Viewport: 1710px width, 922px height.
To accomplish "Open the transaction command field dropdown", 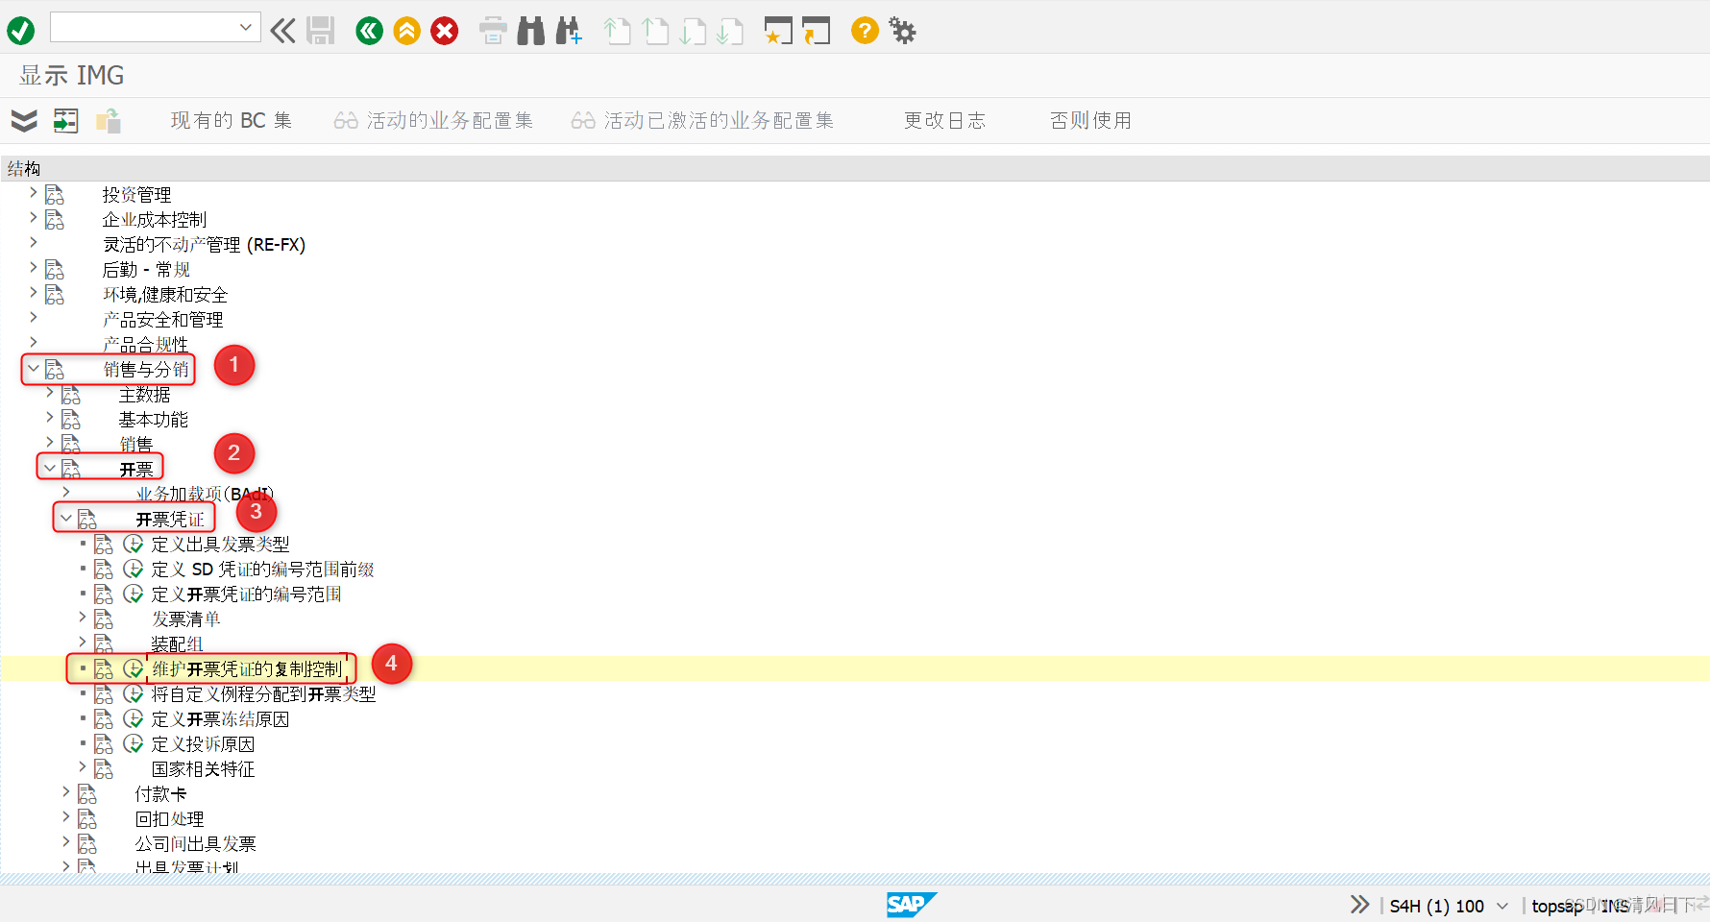I will (x=246, y=28).
